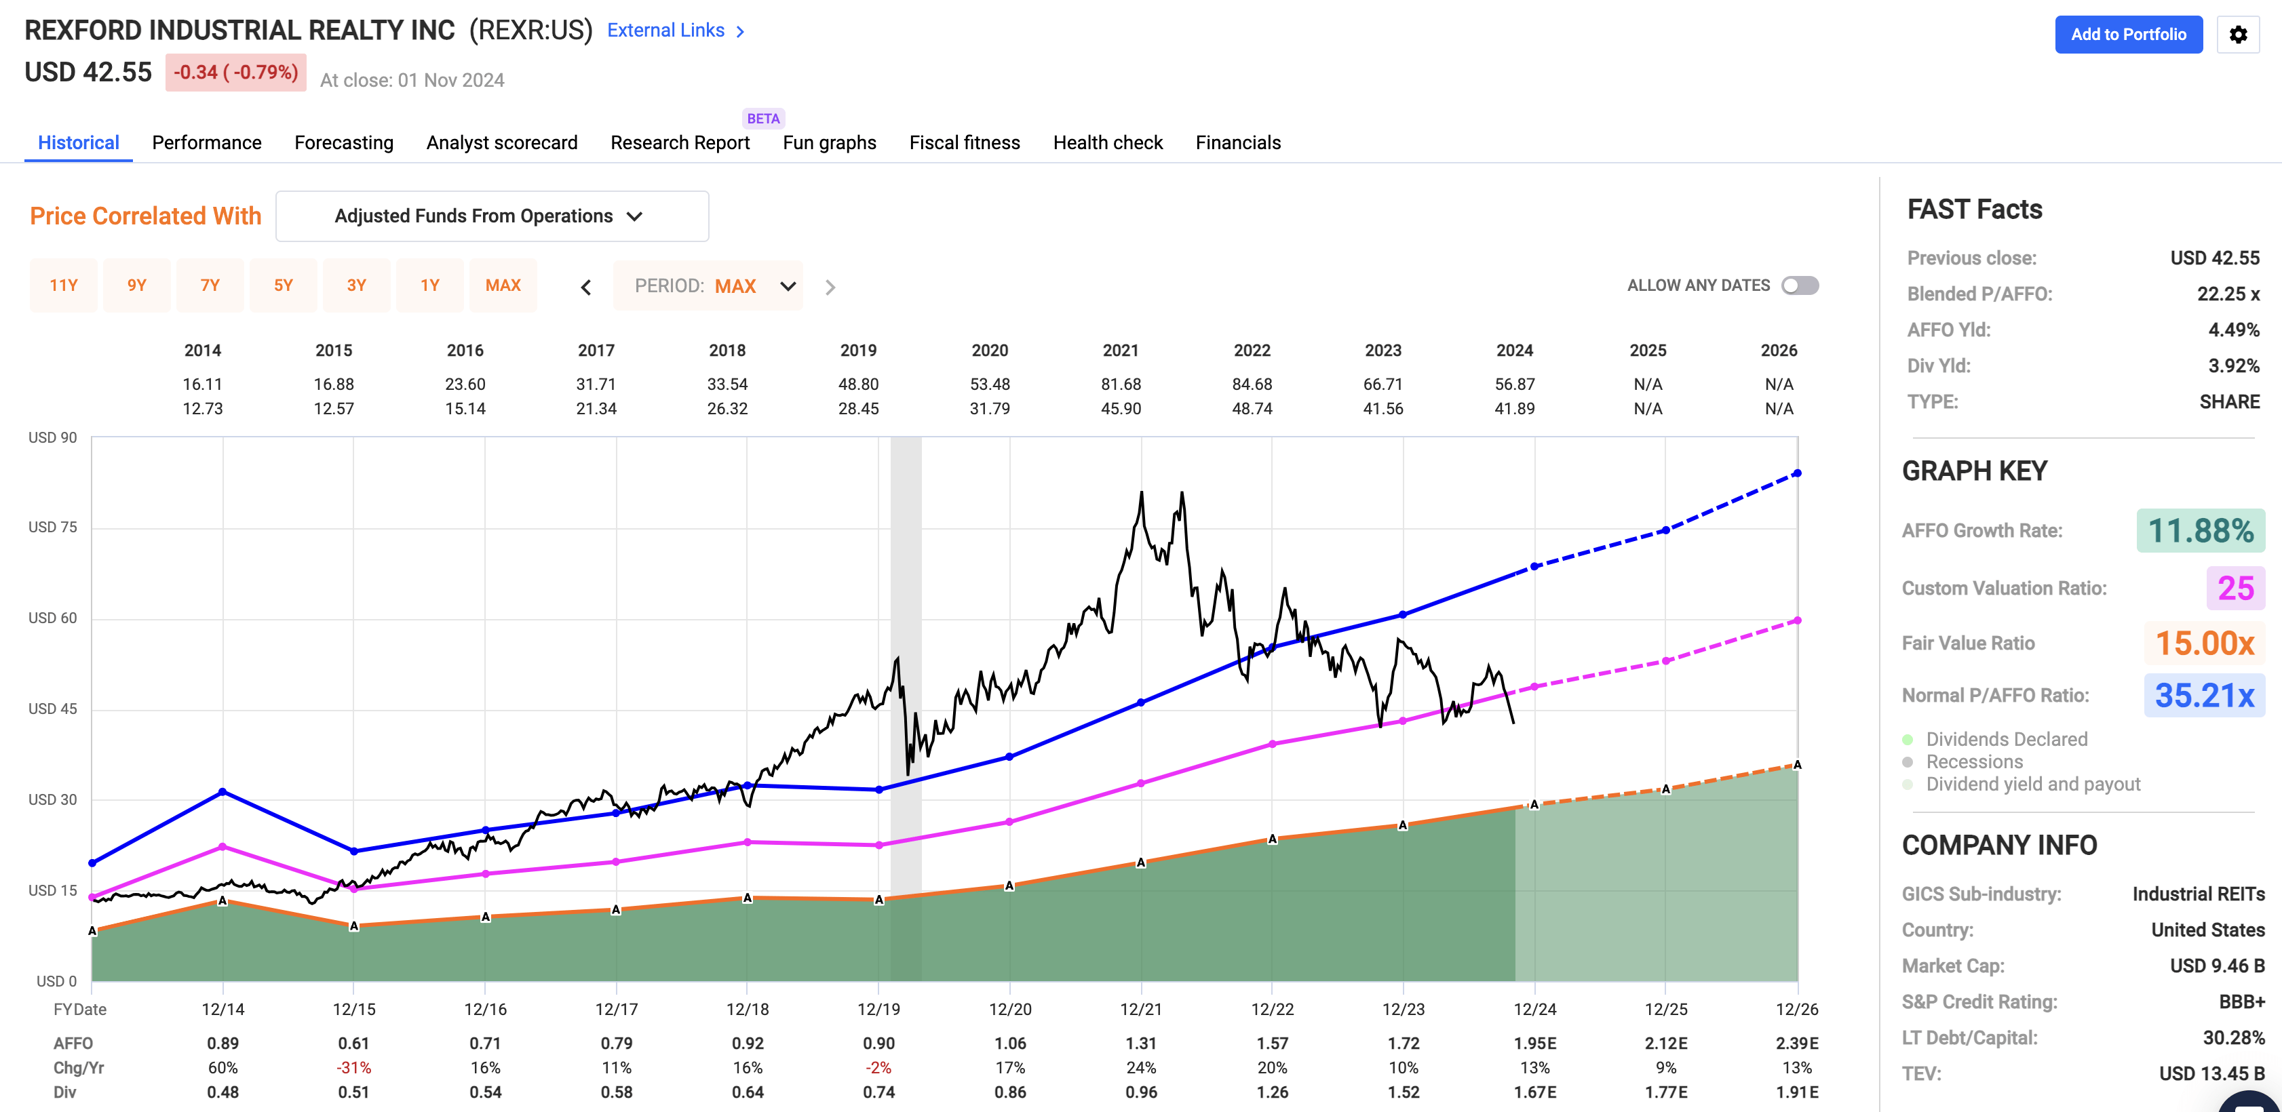This screenshot has height=1112, width=2282.
Task: Switch to the Performance tab
Action: (206, 142)
